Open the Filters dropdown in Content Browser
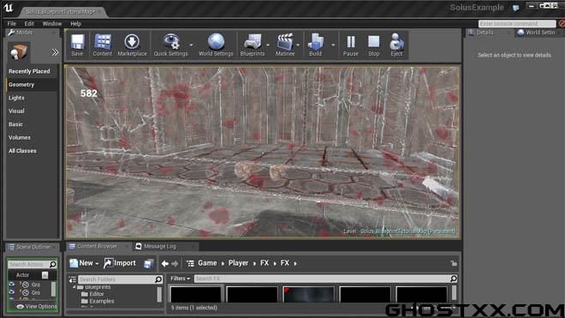The height and width of the screenshot is (318, 565). pyautogui.click(x=180, y=279)
